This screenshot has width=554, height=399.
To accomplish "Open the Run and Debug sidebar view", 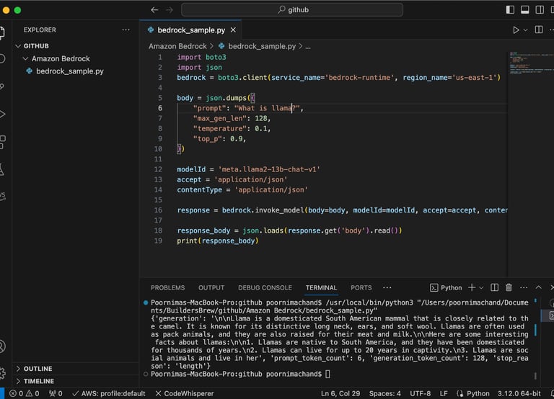I will (x=3, y=114).
